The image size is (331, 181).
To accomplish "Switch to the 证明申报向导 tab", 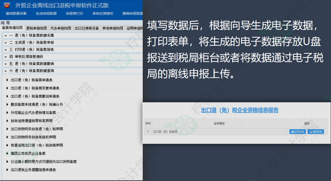I will pos(134,28).
